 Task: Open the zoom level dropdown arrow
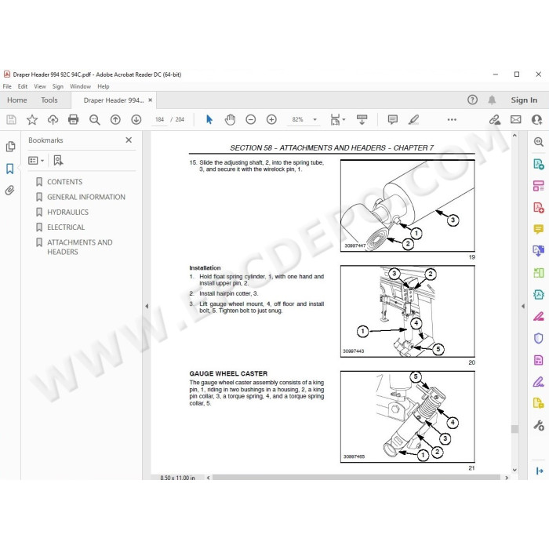tap(314, 120)
